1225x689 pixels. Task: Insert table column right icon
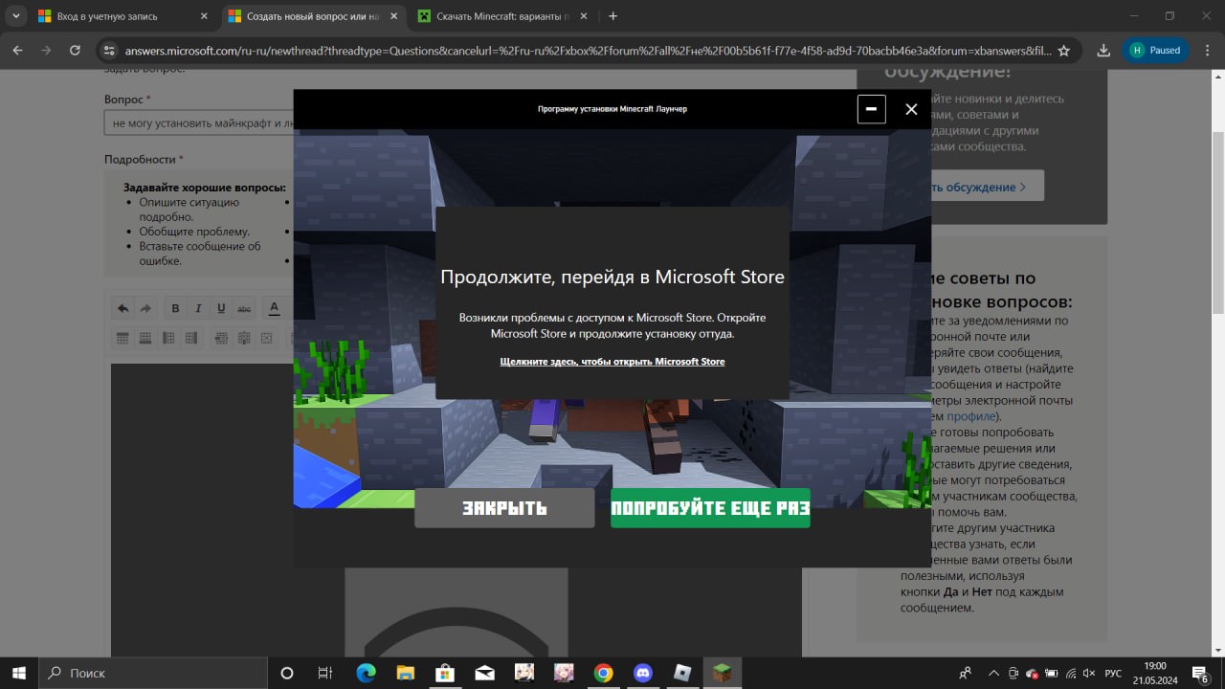coord(191,338)
